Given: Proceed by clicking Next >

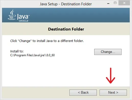Looking at the screenshot, I should [113, 93].
